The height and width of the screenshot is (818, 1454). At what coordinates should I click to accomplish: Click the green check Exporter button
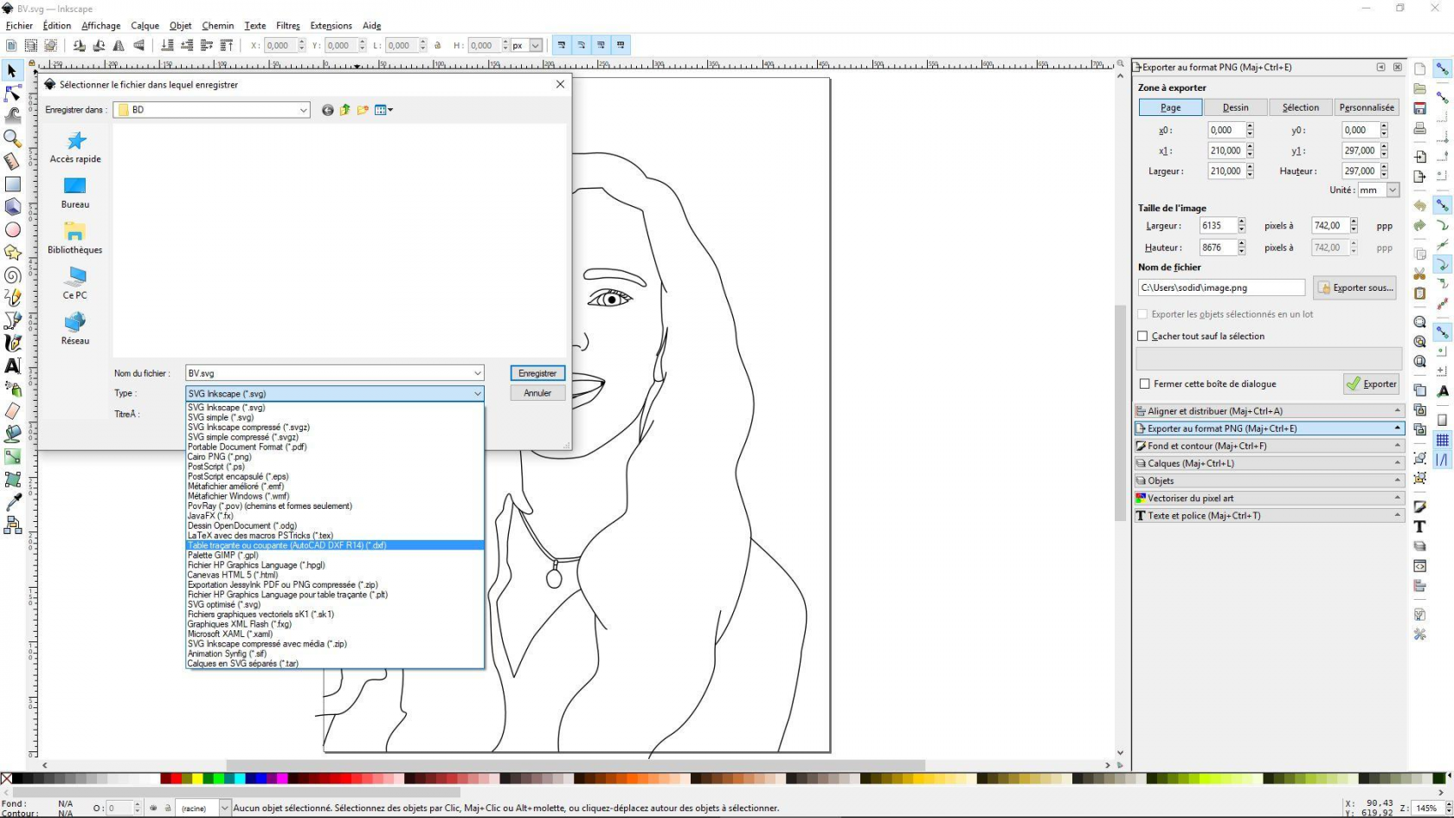[1372, 383]
